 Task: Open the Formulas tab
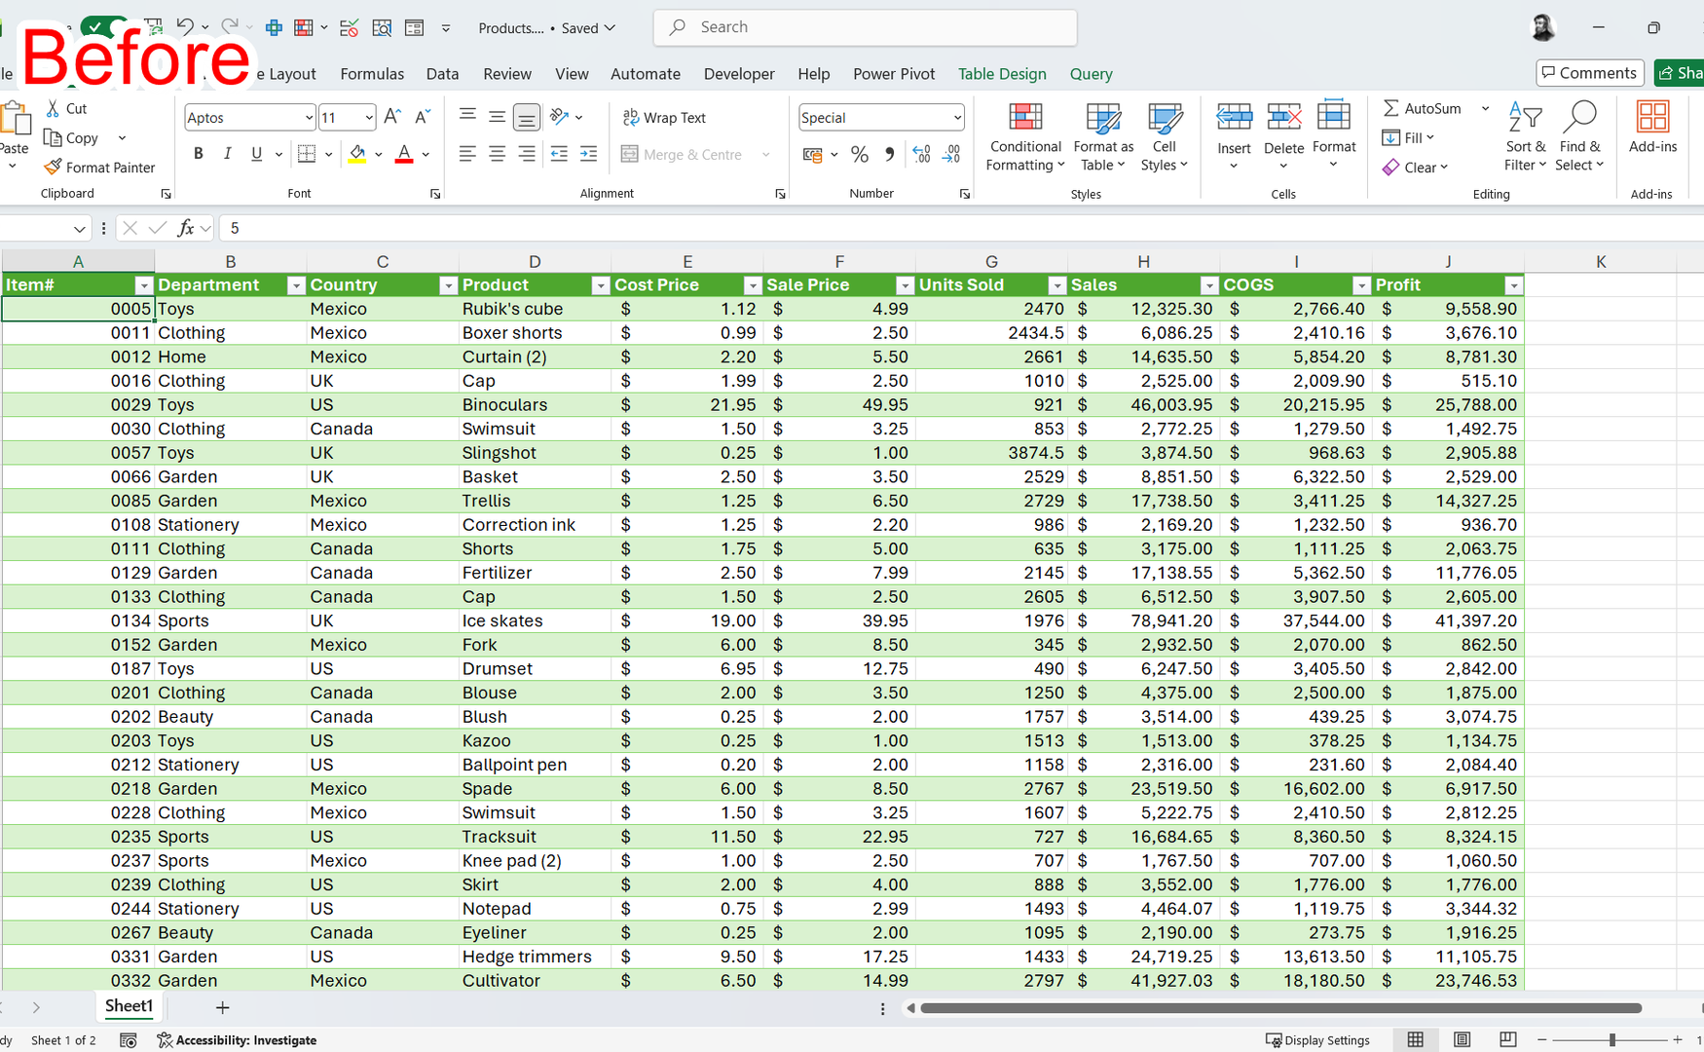pos(372,74)
